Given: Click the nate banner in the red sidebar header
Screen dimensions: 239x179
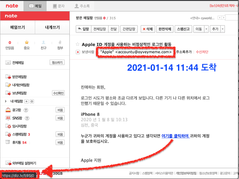Looking at the screenshot, I should tap(11, 16).
